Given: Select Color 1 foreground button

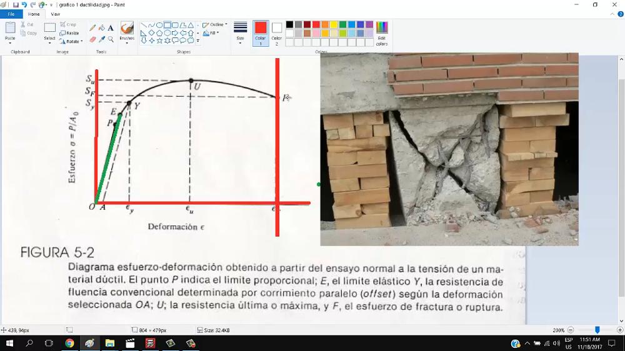Looking at the screenshot, I should (261, 33).
